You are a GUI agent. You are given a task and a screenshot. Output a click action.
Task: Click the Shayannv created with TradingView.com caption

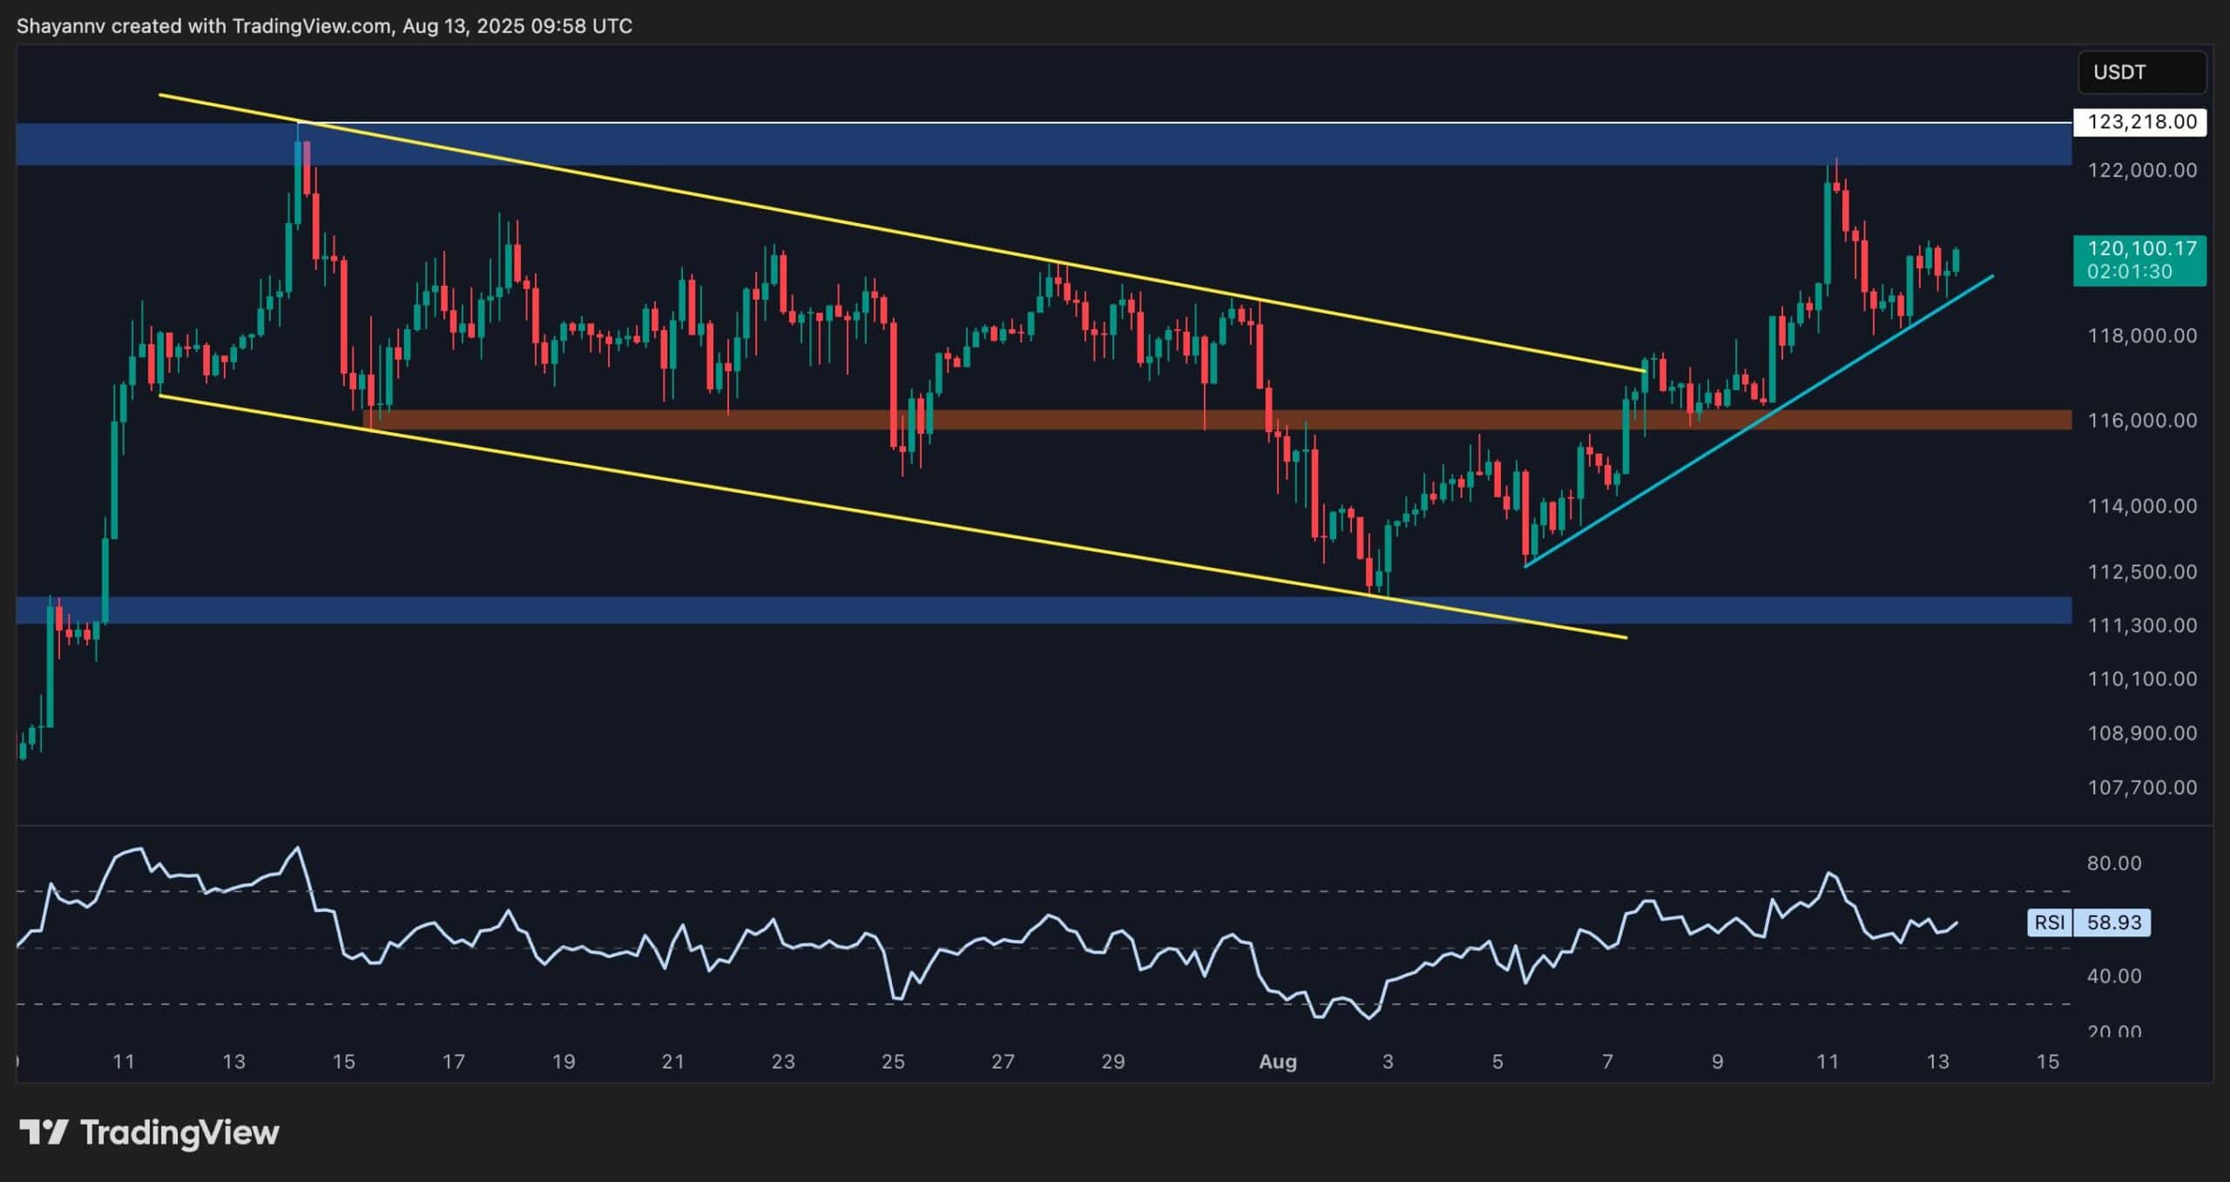coord(324,26)
